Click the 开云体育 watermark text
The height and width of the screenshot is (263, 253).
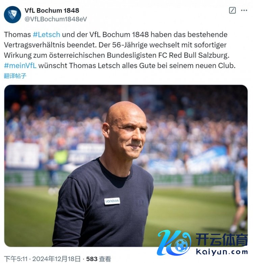(222, 239)
